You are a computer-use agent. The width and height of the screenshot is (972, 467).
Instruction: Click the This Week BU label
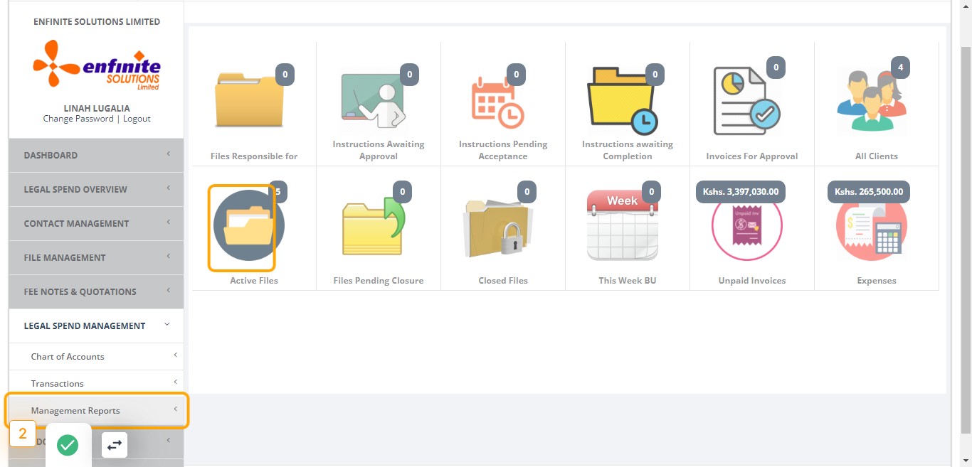[x=628, y=281]
